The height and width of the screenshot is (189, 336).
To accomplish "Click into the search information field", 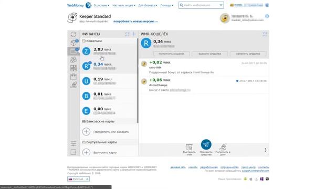I will click(x=201, y=5).
